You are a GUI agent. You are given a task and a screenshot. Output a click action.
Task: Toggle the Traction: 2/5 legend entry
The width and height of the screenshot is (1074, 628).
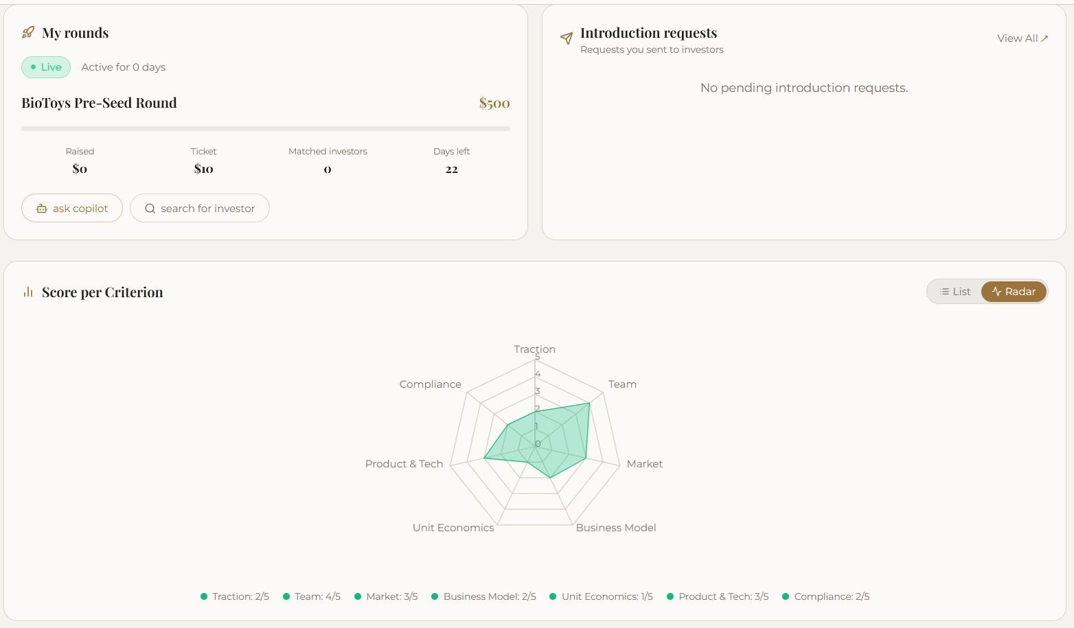pyautogui.click(x=235, y=596)
